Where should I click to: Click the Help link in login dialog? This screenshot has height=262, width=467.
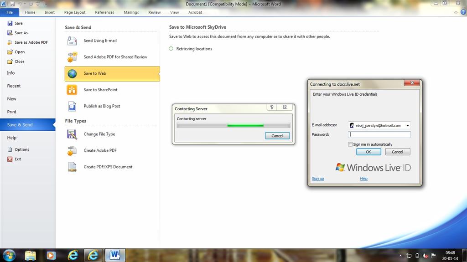pos(363,179)
